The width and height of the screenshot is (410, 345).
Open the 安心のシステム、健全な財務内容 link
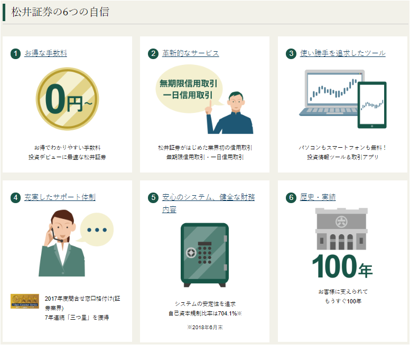tap(208, 203)
